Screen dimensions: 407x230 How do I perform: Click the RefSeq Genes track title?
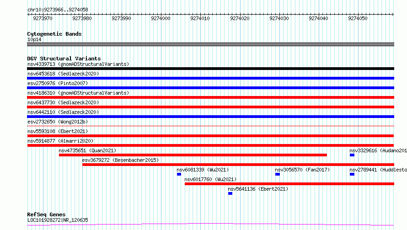(x=46, y=214)
